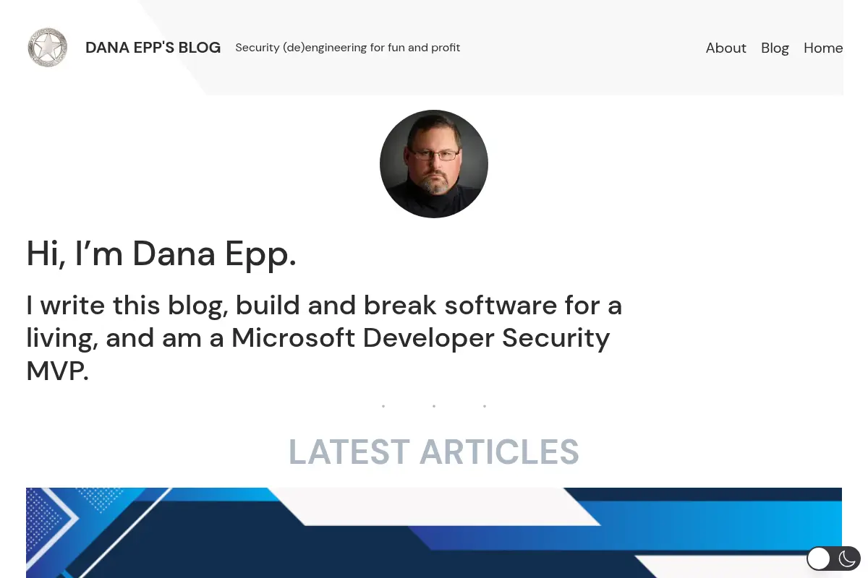Image resolution: width=868 pixels, height=578 pixels.
Task: Open the featured article banner image
Action: tap(434, 532)
